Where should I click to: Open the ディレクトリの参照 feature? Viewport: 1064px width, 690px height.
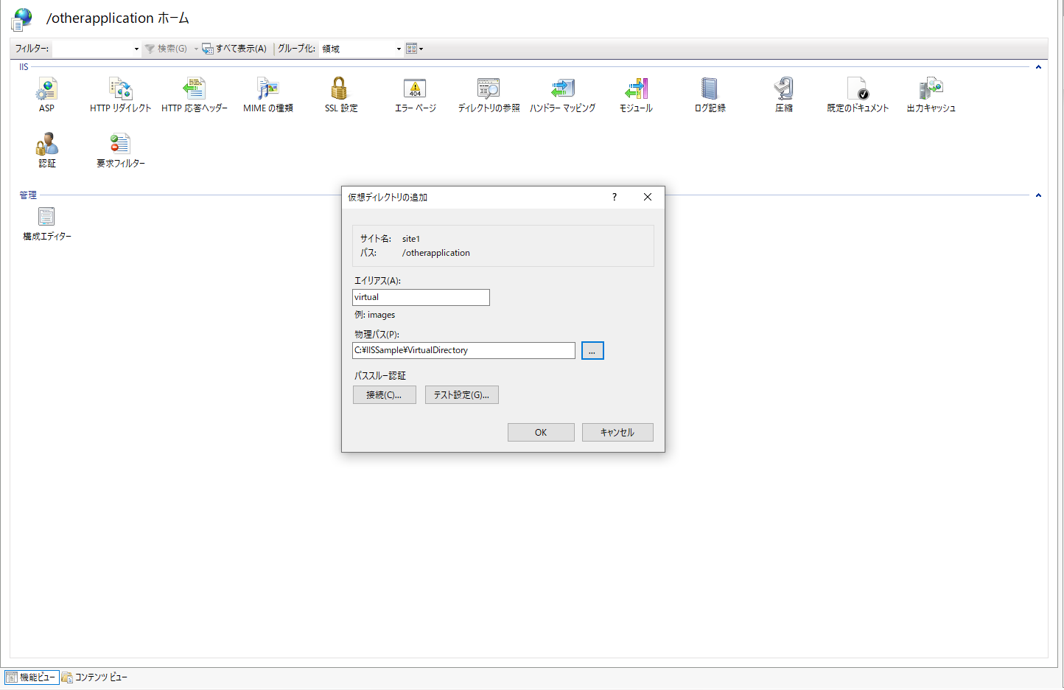tap(489, 95)
